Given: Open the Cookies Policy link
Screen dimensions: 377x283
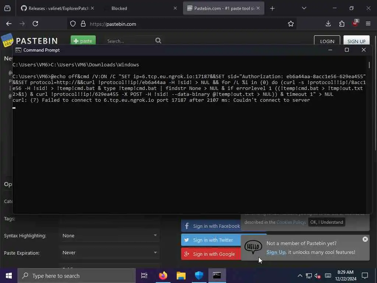Looking at the screenshot, I should click(291, 222).
